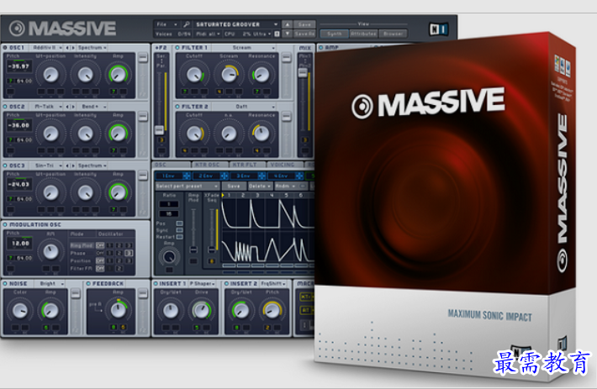The width and height of the screenshot is (597, 389).
Task: Click the performer XFade Seq slider
Action: tap(211, 250)
